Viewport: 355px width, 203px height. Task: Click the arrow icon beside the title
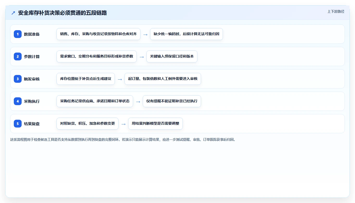coord(13,13)
